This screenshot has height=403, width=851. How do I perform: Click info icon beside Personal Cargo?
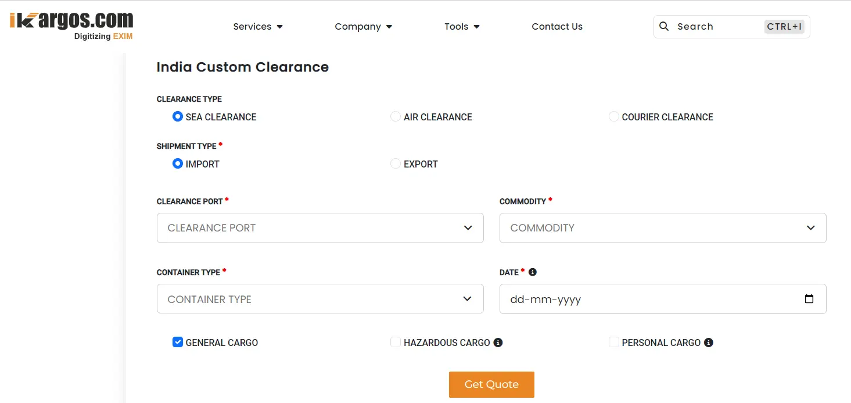click(708, 343)
